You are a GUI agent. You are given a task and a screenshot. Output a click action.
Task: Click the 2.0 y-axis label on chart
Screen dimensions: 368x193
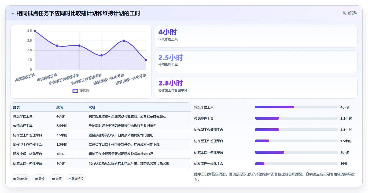tap(29, 50)
